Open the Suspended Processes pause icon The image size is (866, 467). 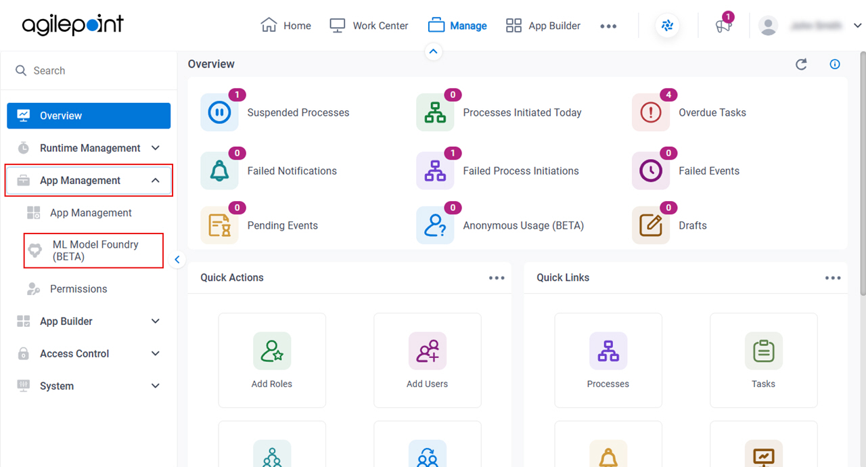pyautogui.click(x=219, y=112)
